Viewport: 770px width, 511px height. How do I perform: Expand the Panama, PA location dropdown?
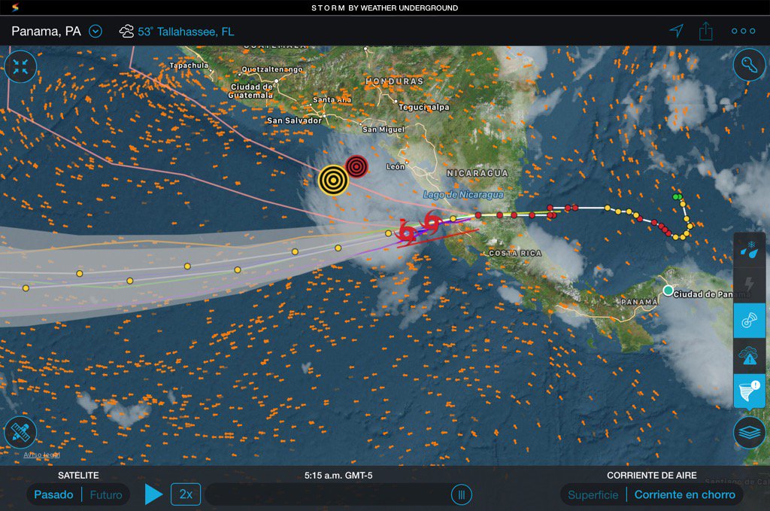pos(95,32)
